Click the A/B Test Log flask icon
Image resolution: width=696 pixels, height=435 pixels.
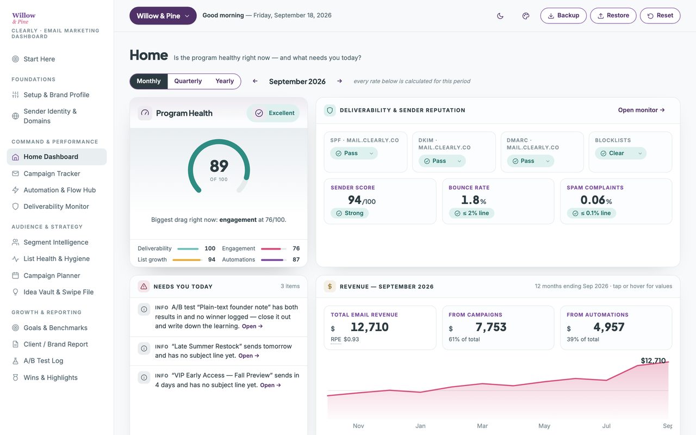(x=15, y=361)
